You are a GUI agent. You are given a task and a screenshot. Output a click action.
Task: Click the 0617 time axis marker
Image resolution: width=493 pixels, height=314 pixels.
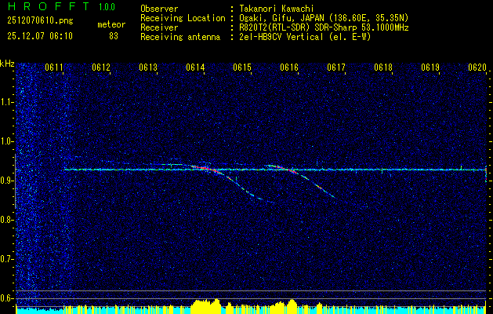(x=336, y=67)
